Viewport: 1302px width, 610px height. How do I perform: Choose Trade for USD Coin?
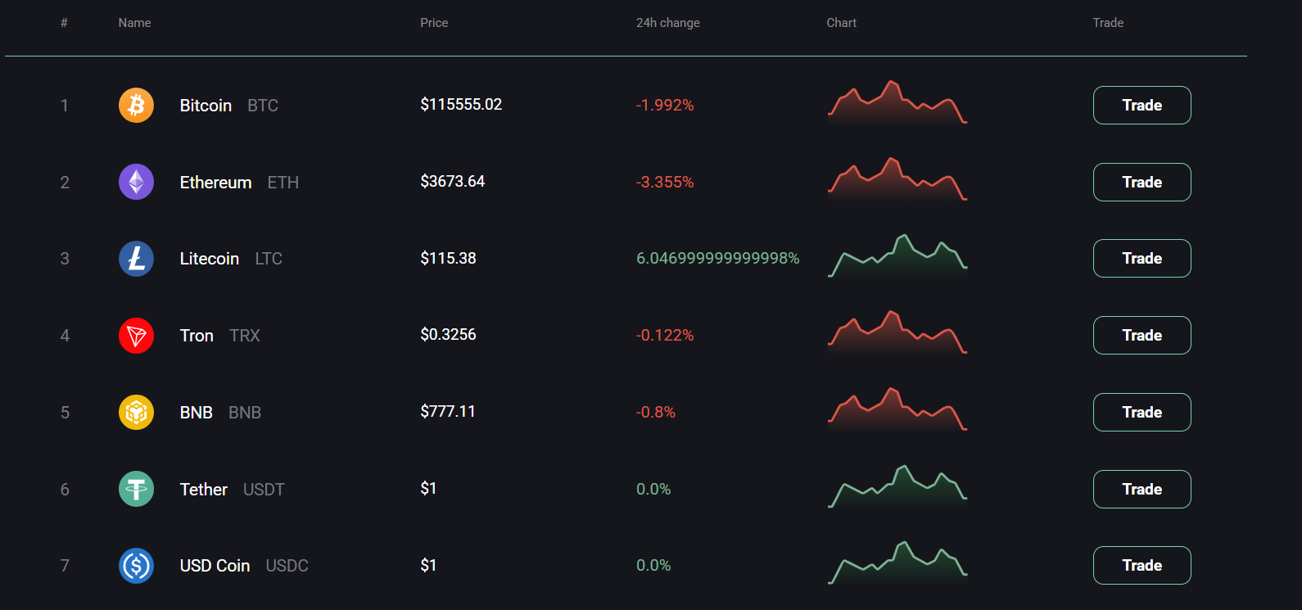tap(1142, 566)
